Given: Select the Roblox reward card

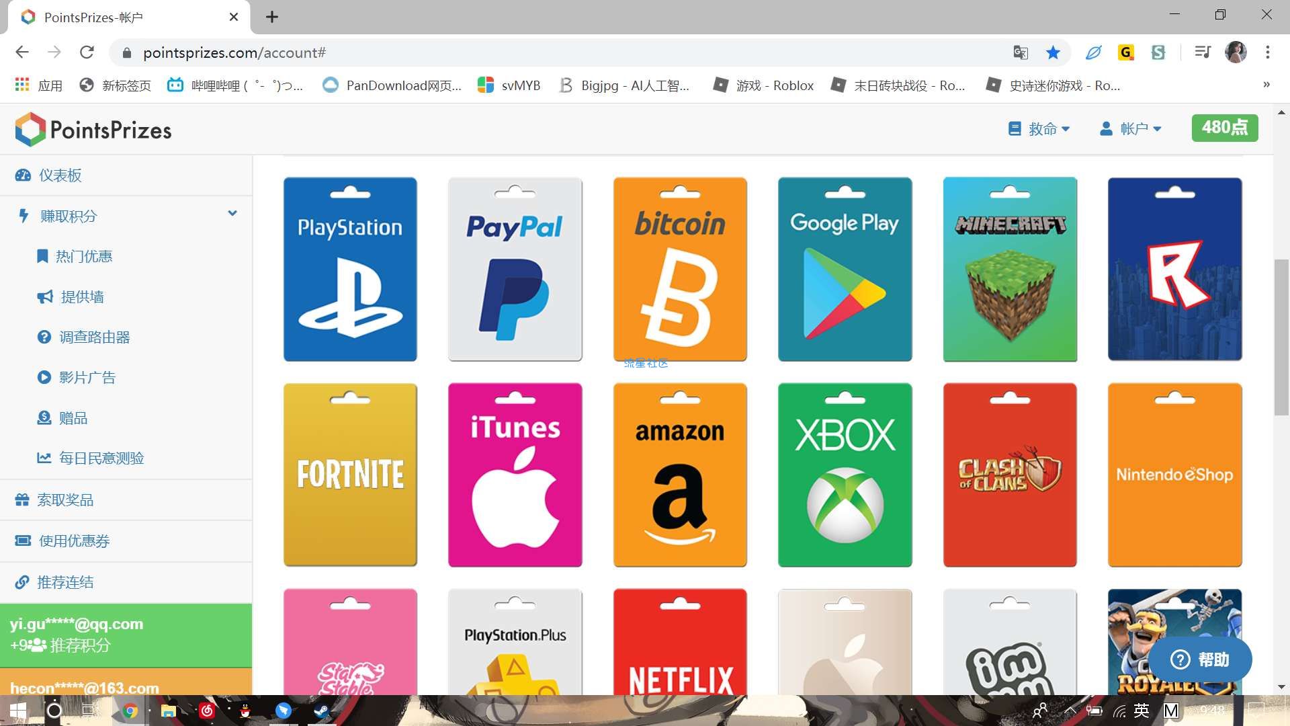Looking at the screenshot, I should coord(1175,269).
